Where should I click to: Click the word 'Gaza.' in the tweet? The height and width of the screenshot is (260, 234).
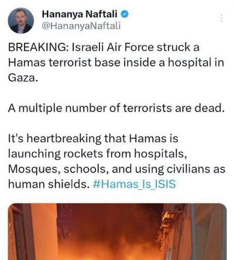click(23, 77)
